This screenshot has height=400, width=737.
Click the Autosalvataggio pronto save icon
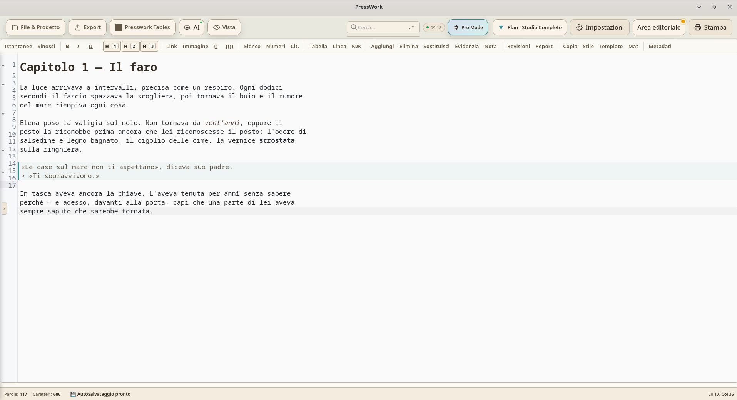[x=73, y=394]
